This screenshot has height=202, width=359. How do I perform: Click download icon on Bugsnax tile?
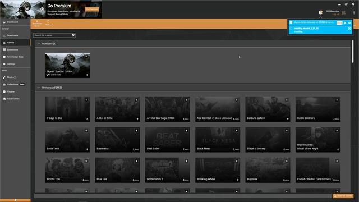(x=286, y=180)
